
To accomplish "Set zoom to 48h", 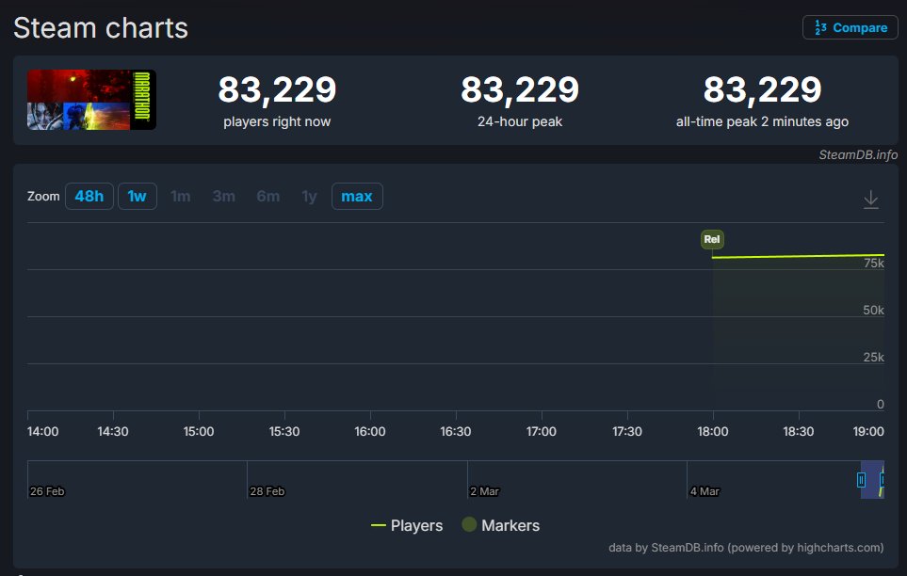I will [89, 196].
